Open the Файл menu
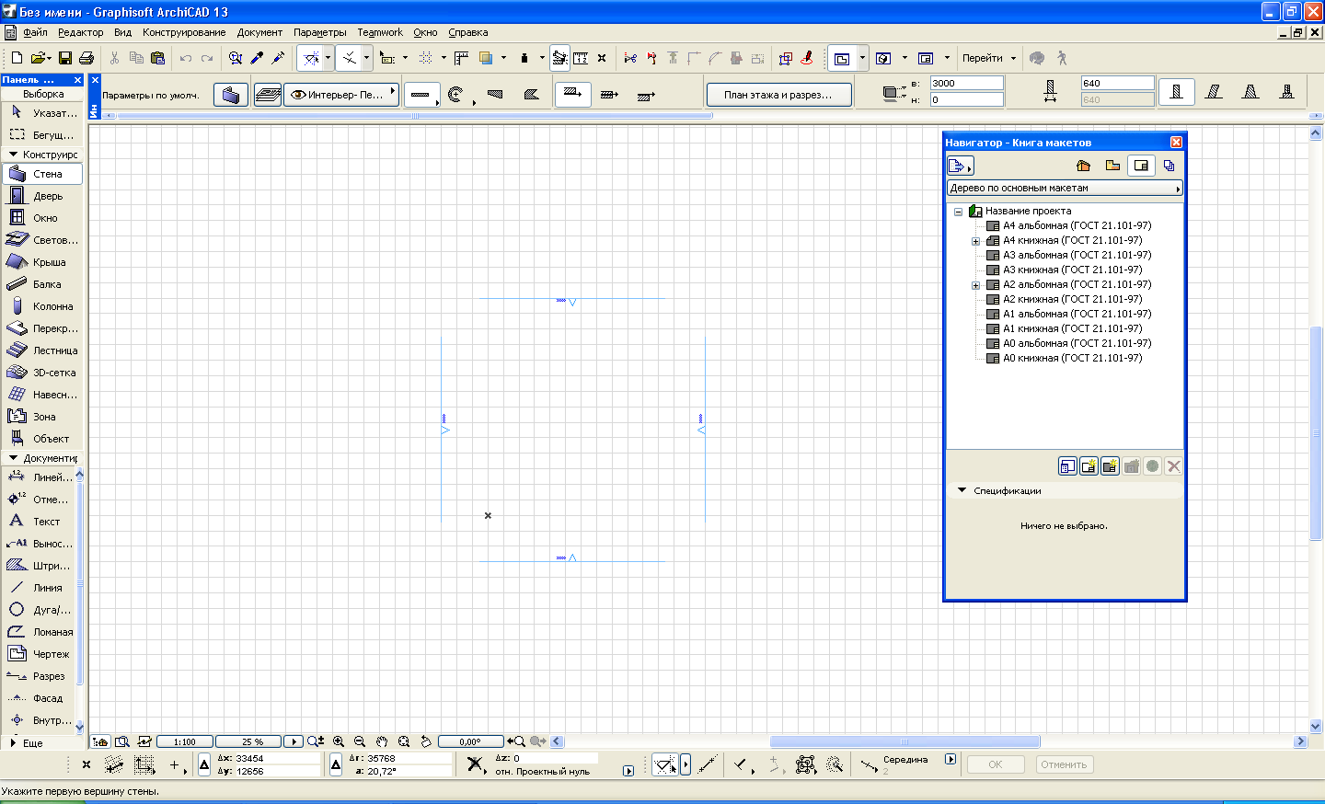Screen dimensions: 1325x804 coord(35,32)
